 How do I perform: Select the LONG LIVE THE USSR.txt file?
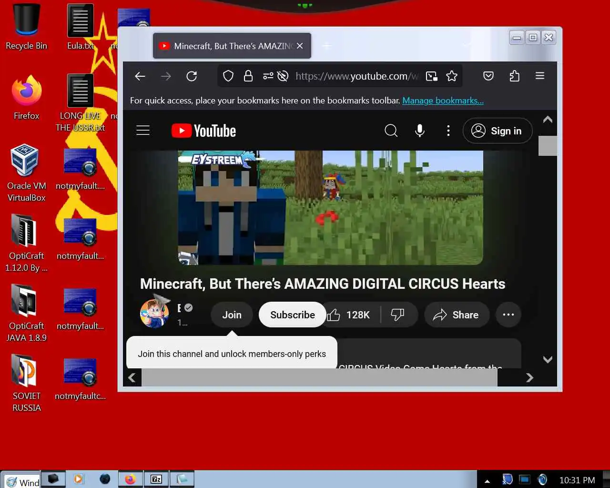[80, 103]
